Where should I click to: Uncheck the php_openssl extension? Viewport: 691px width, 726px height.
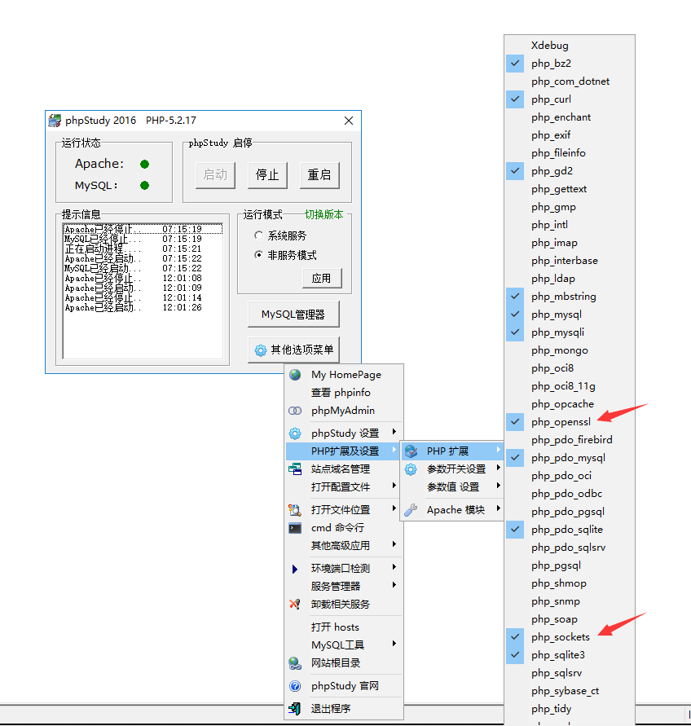(562, 422)
